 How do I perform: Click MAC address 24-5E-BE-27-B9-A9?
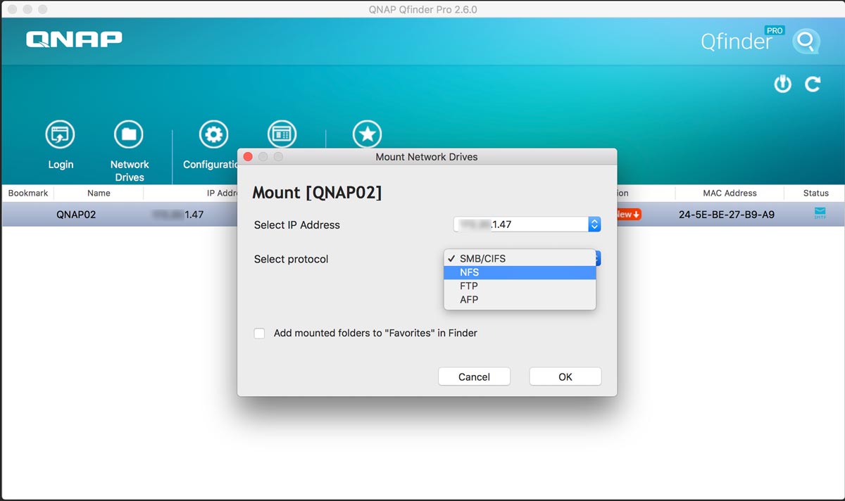pos(727,215)
